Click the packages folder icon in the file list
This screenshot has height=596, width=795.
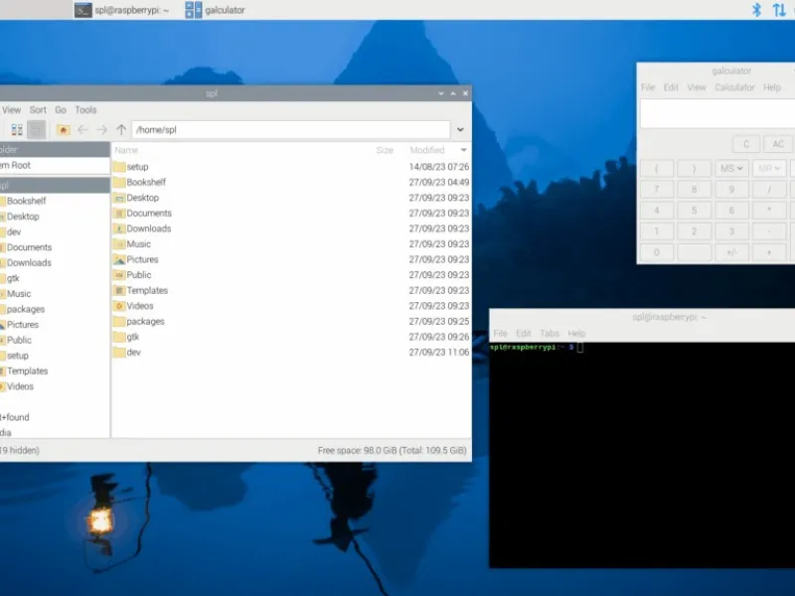pos(119,321)
